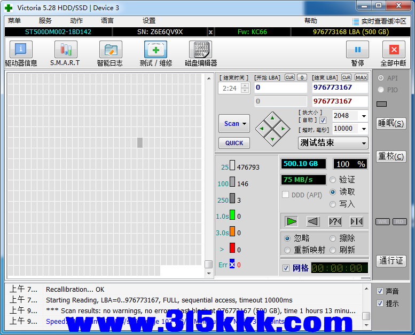This screenshot has height=335, width=415.
Task: Open the S.M.A.R.T tab icon
Action: coord(65,50)
